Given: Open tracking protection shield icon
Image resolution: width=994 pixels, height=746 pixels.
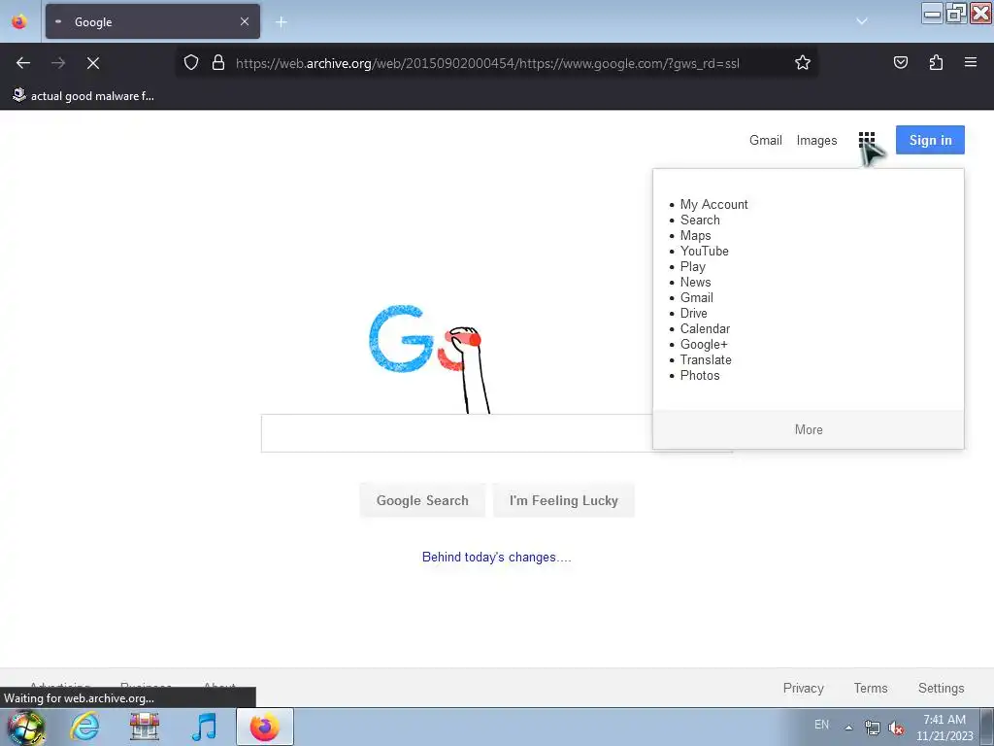Looking at the screenshot, I should (191, 62).
